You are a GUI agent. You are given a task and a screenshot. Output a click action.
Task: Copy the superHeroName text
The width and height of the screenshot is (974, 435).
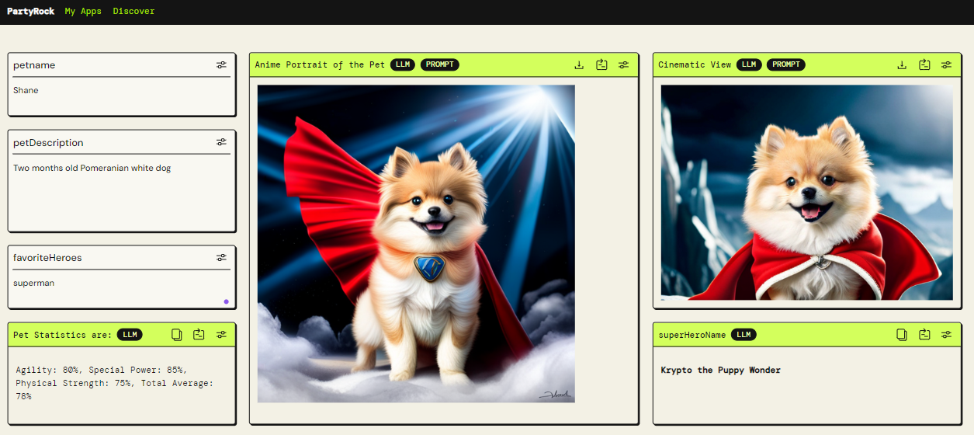click(902, 335)
